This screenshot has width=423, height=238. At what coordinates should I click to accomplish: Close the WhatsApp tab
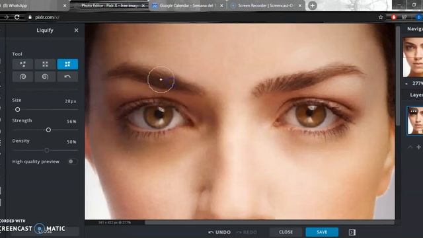coord(65,5)
